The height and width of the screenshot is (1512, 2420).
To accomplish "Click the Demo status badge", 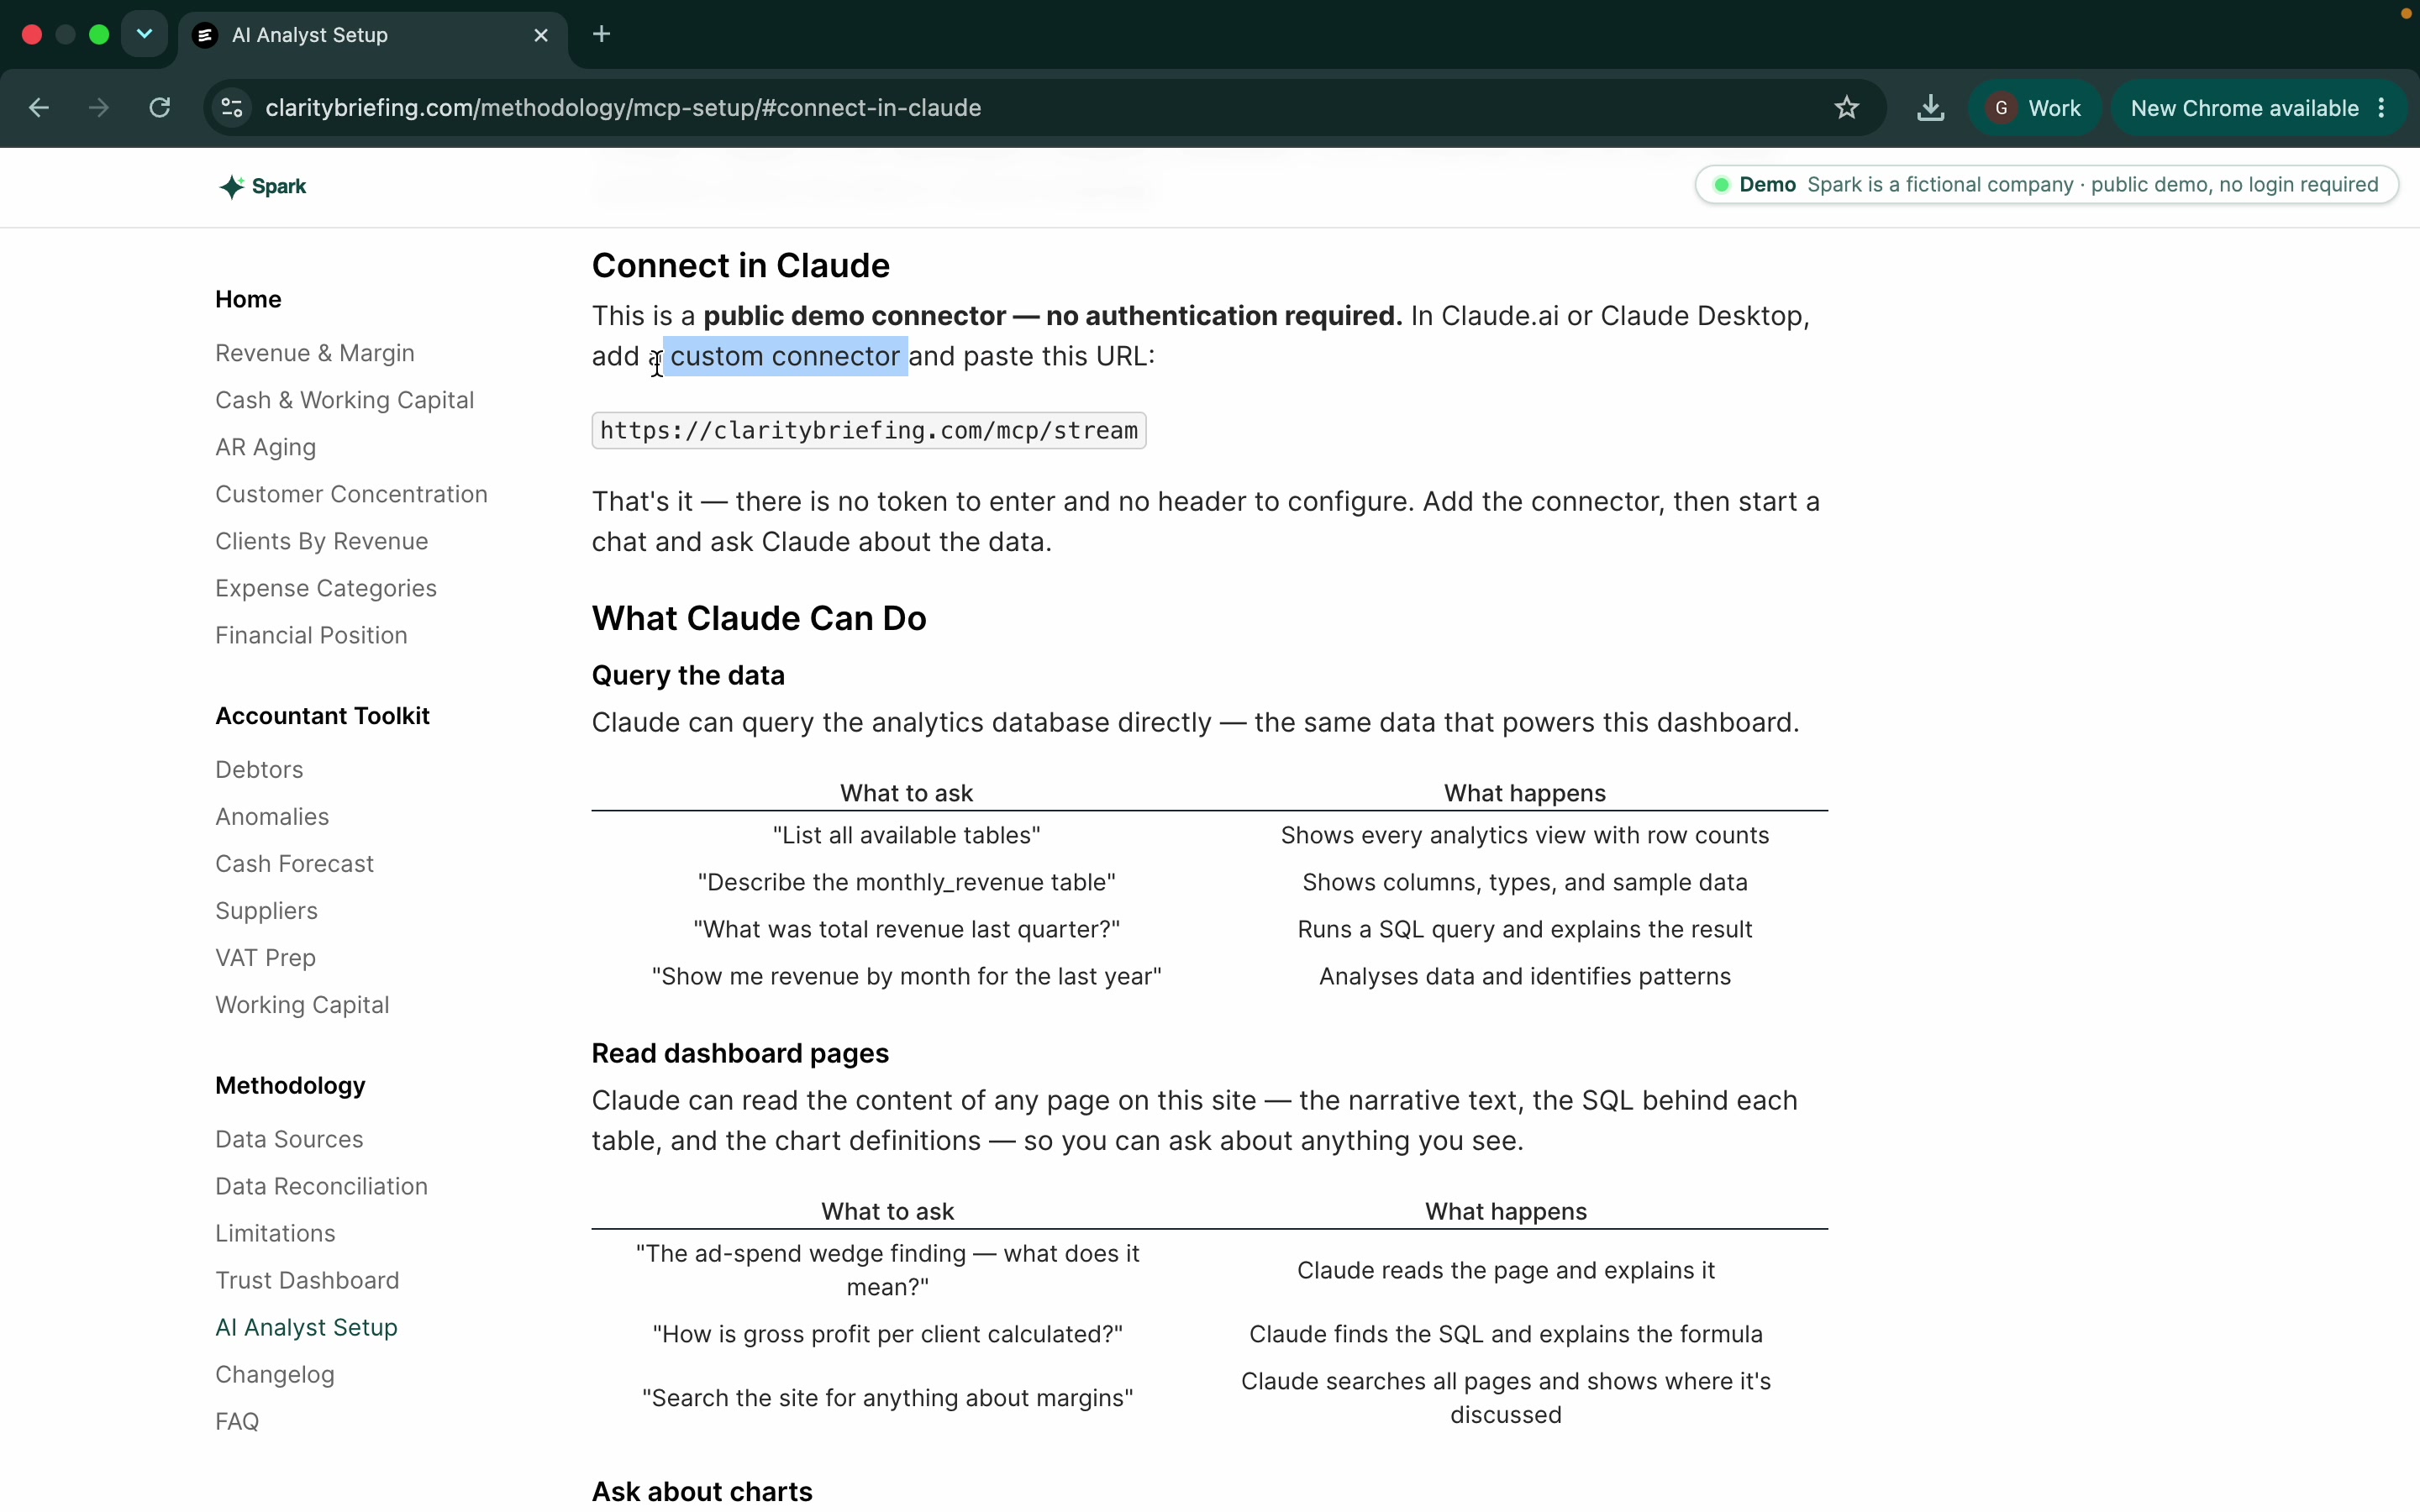I will point(2046,185).
